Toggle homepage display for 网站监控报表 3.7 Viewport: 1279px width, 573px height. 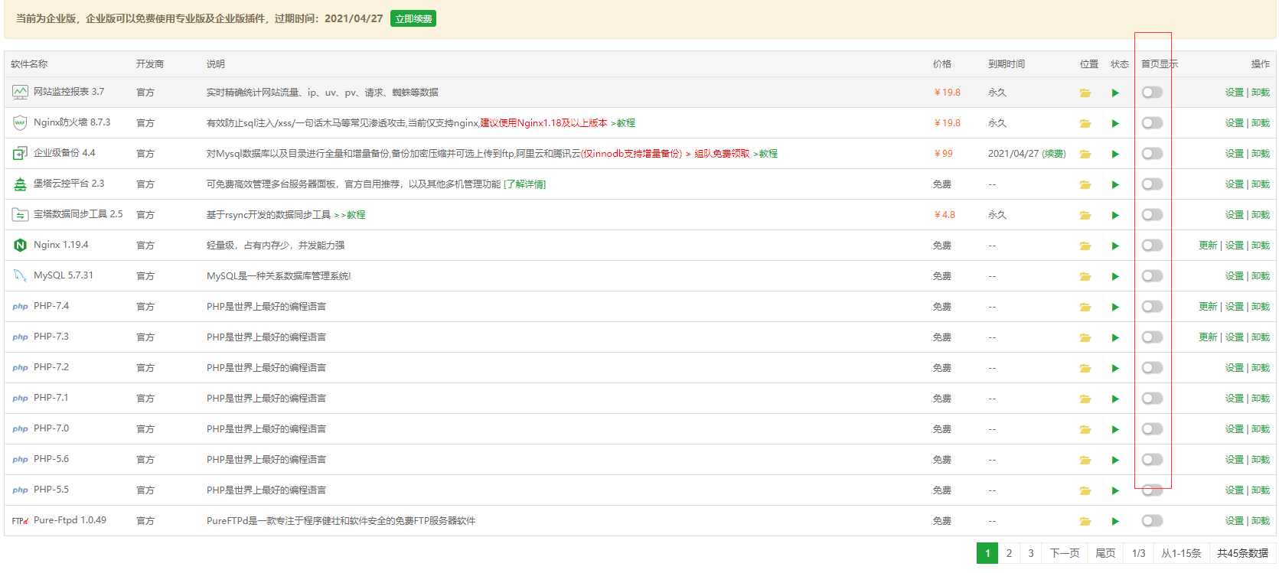pos(1152,93)
